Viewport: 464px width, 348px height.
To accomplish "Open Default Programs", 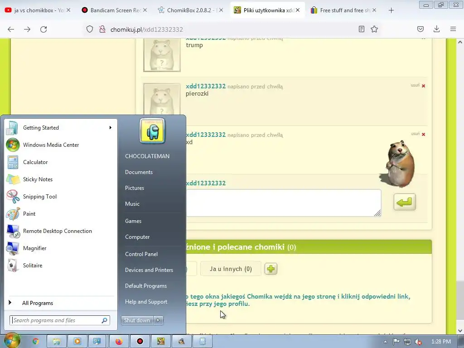I will [146, 286].
